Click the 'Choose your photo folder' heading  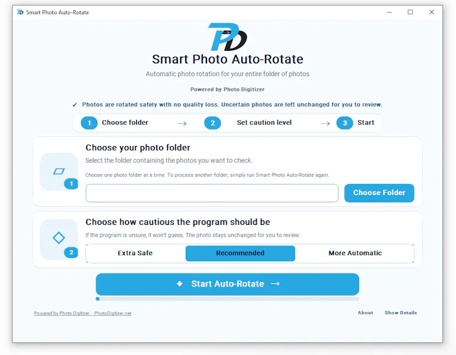coord(137,148)
